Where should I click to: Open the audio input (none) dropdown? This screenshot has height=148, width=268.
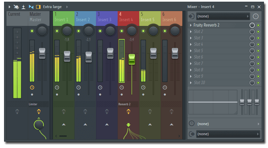pyautogui.click(x=223, y=16)
